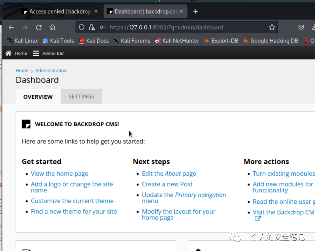Screen dimensions: 315x251
Task: Open Read the online user guide link
Action: tap(284, 202)
